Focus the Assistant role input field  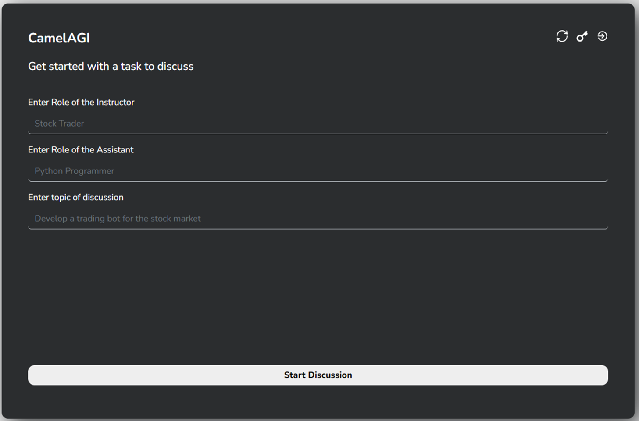[x=318, y=171]
